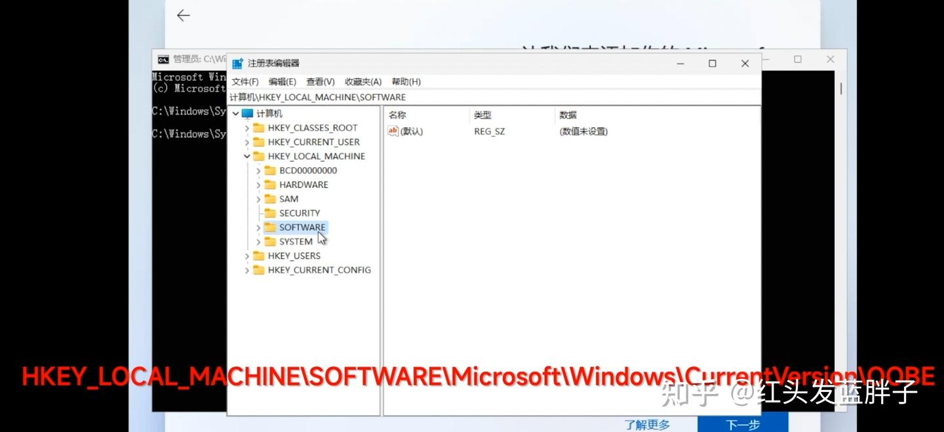Click SYSTEM folder icon
This screenshot has width=944, height=432.
[x=270, y=242]
